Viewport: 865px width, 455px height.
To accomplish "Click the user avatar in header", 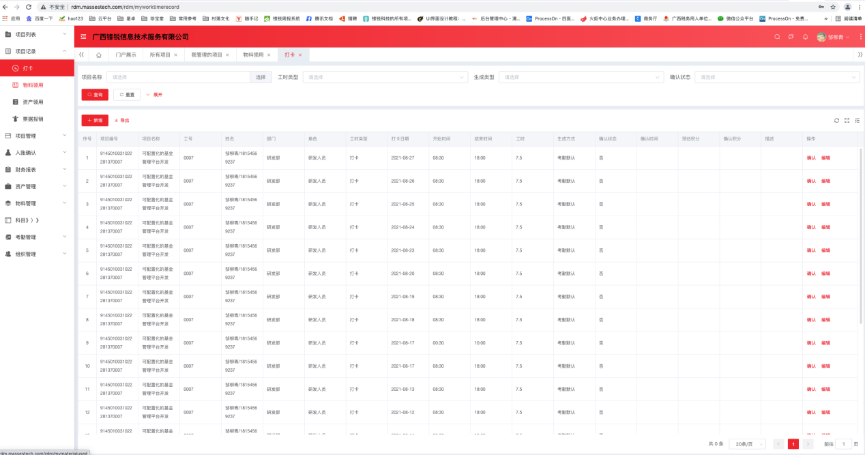I will point(821,37).
